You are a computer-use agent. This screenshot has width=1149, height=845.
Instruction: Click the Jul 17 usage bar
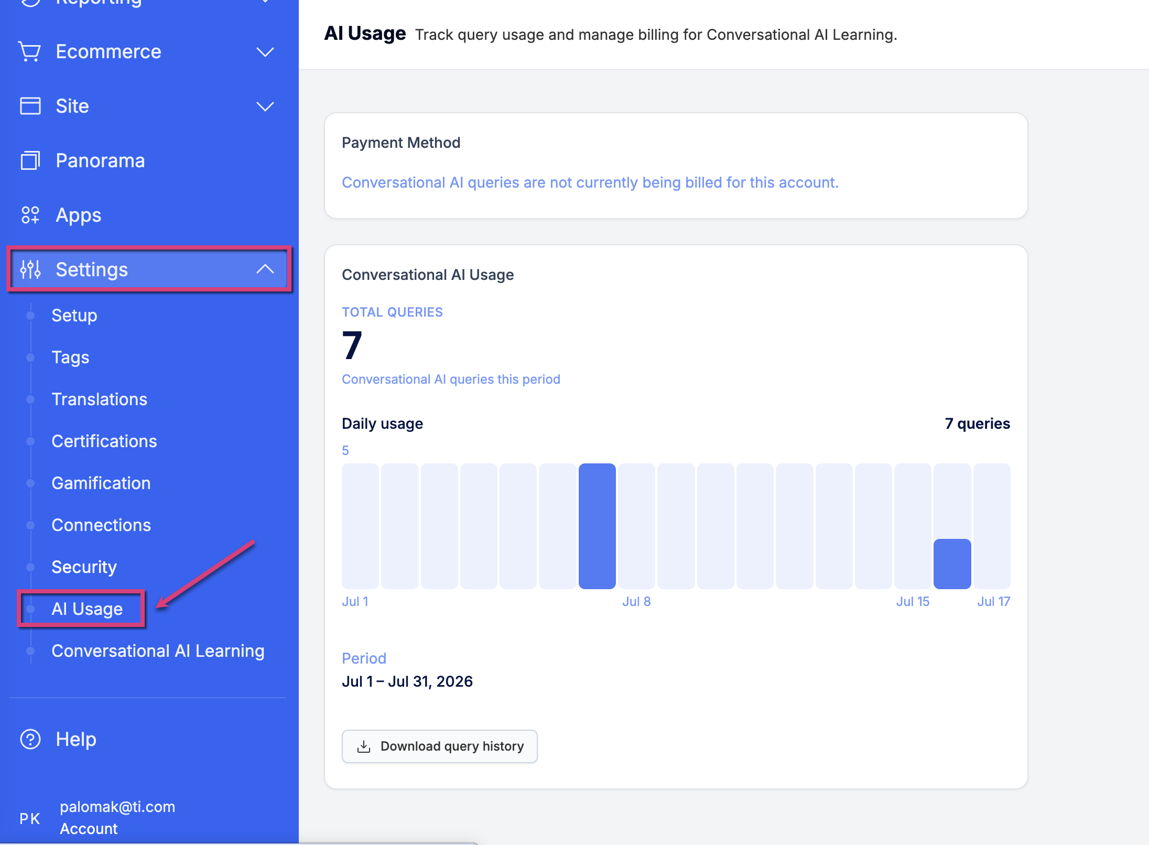click(x=992, y=526)
